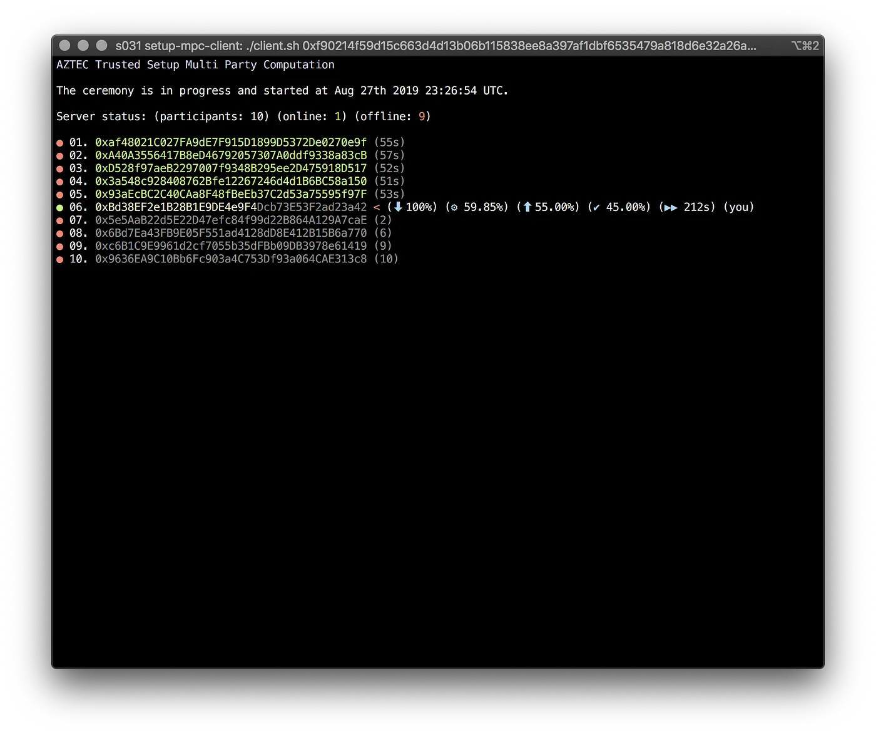Click the 'offline: 9' status text
The image size is (876, 737).
click(x=392, y=116)
